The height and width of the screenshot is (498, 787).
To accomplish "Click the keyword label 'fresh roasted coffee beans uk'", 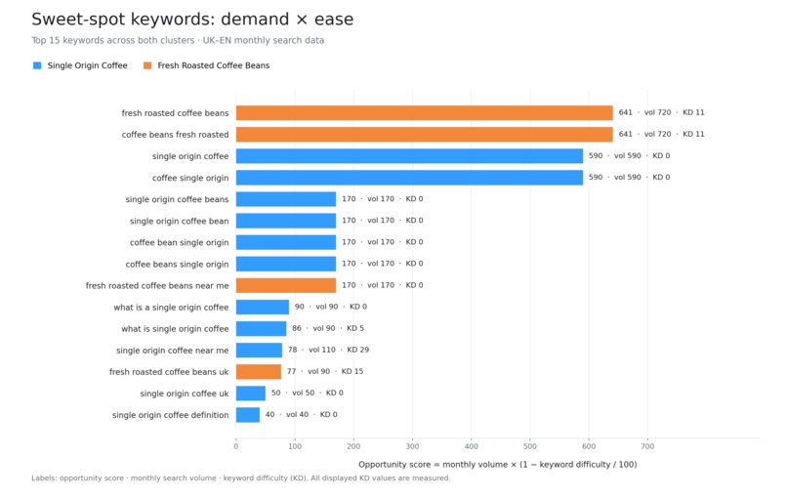I will (x=169, y=372).
